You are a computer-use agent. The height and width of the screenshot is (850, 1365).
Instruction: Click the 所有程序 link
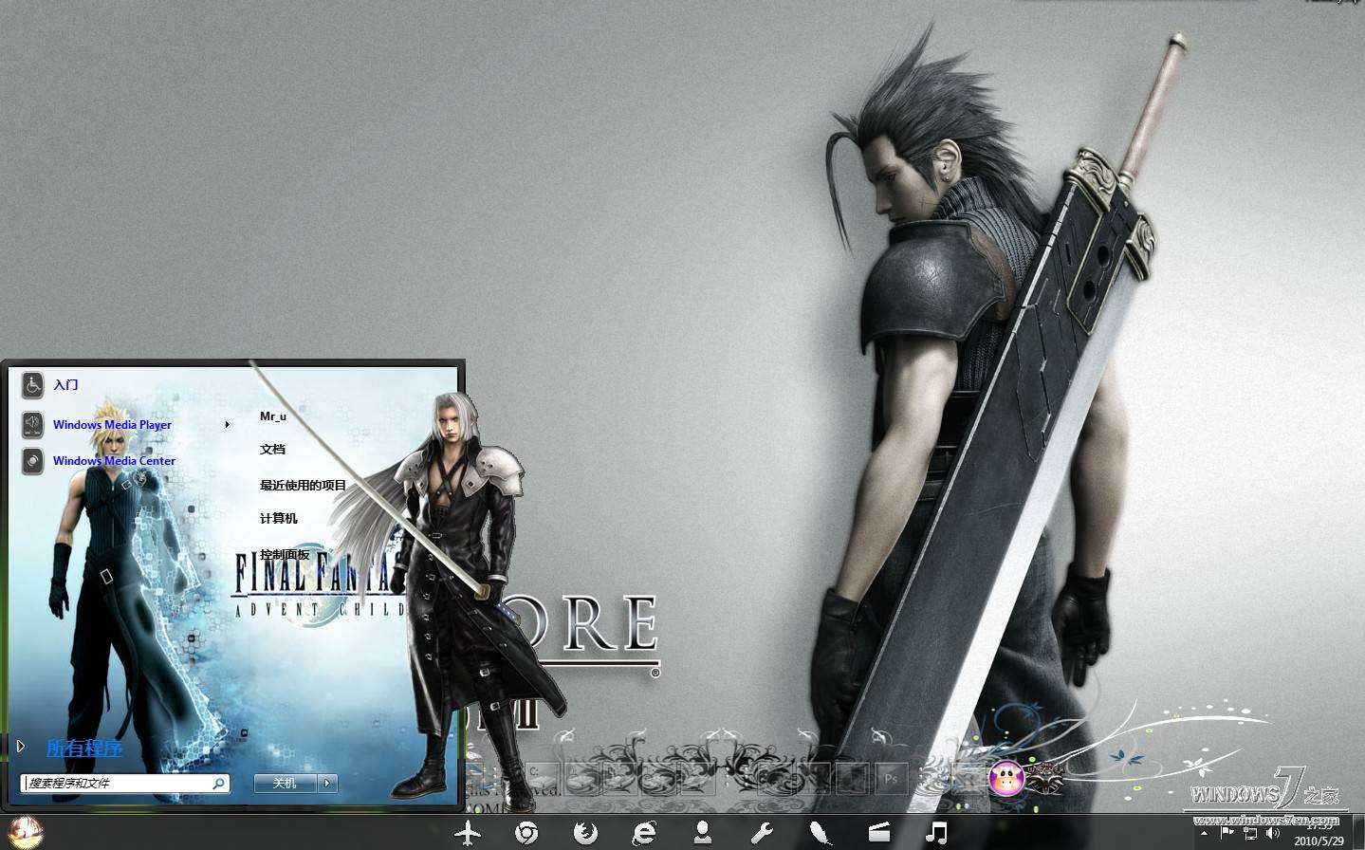[84, 748]
